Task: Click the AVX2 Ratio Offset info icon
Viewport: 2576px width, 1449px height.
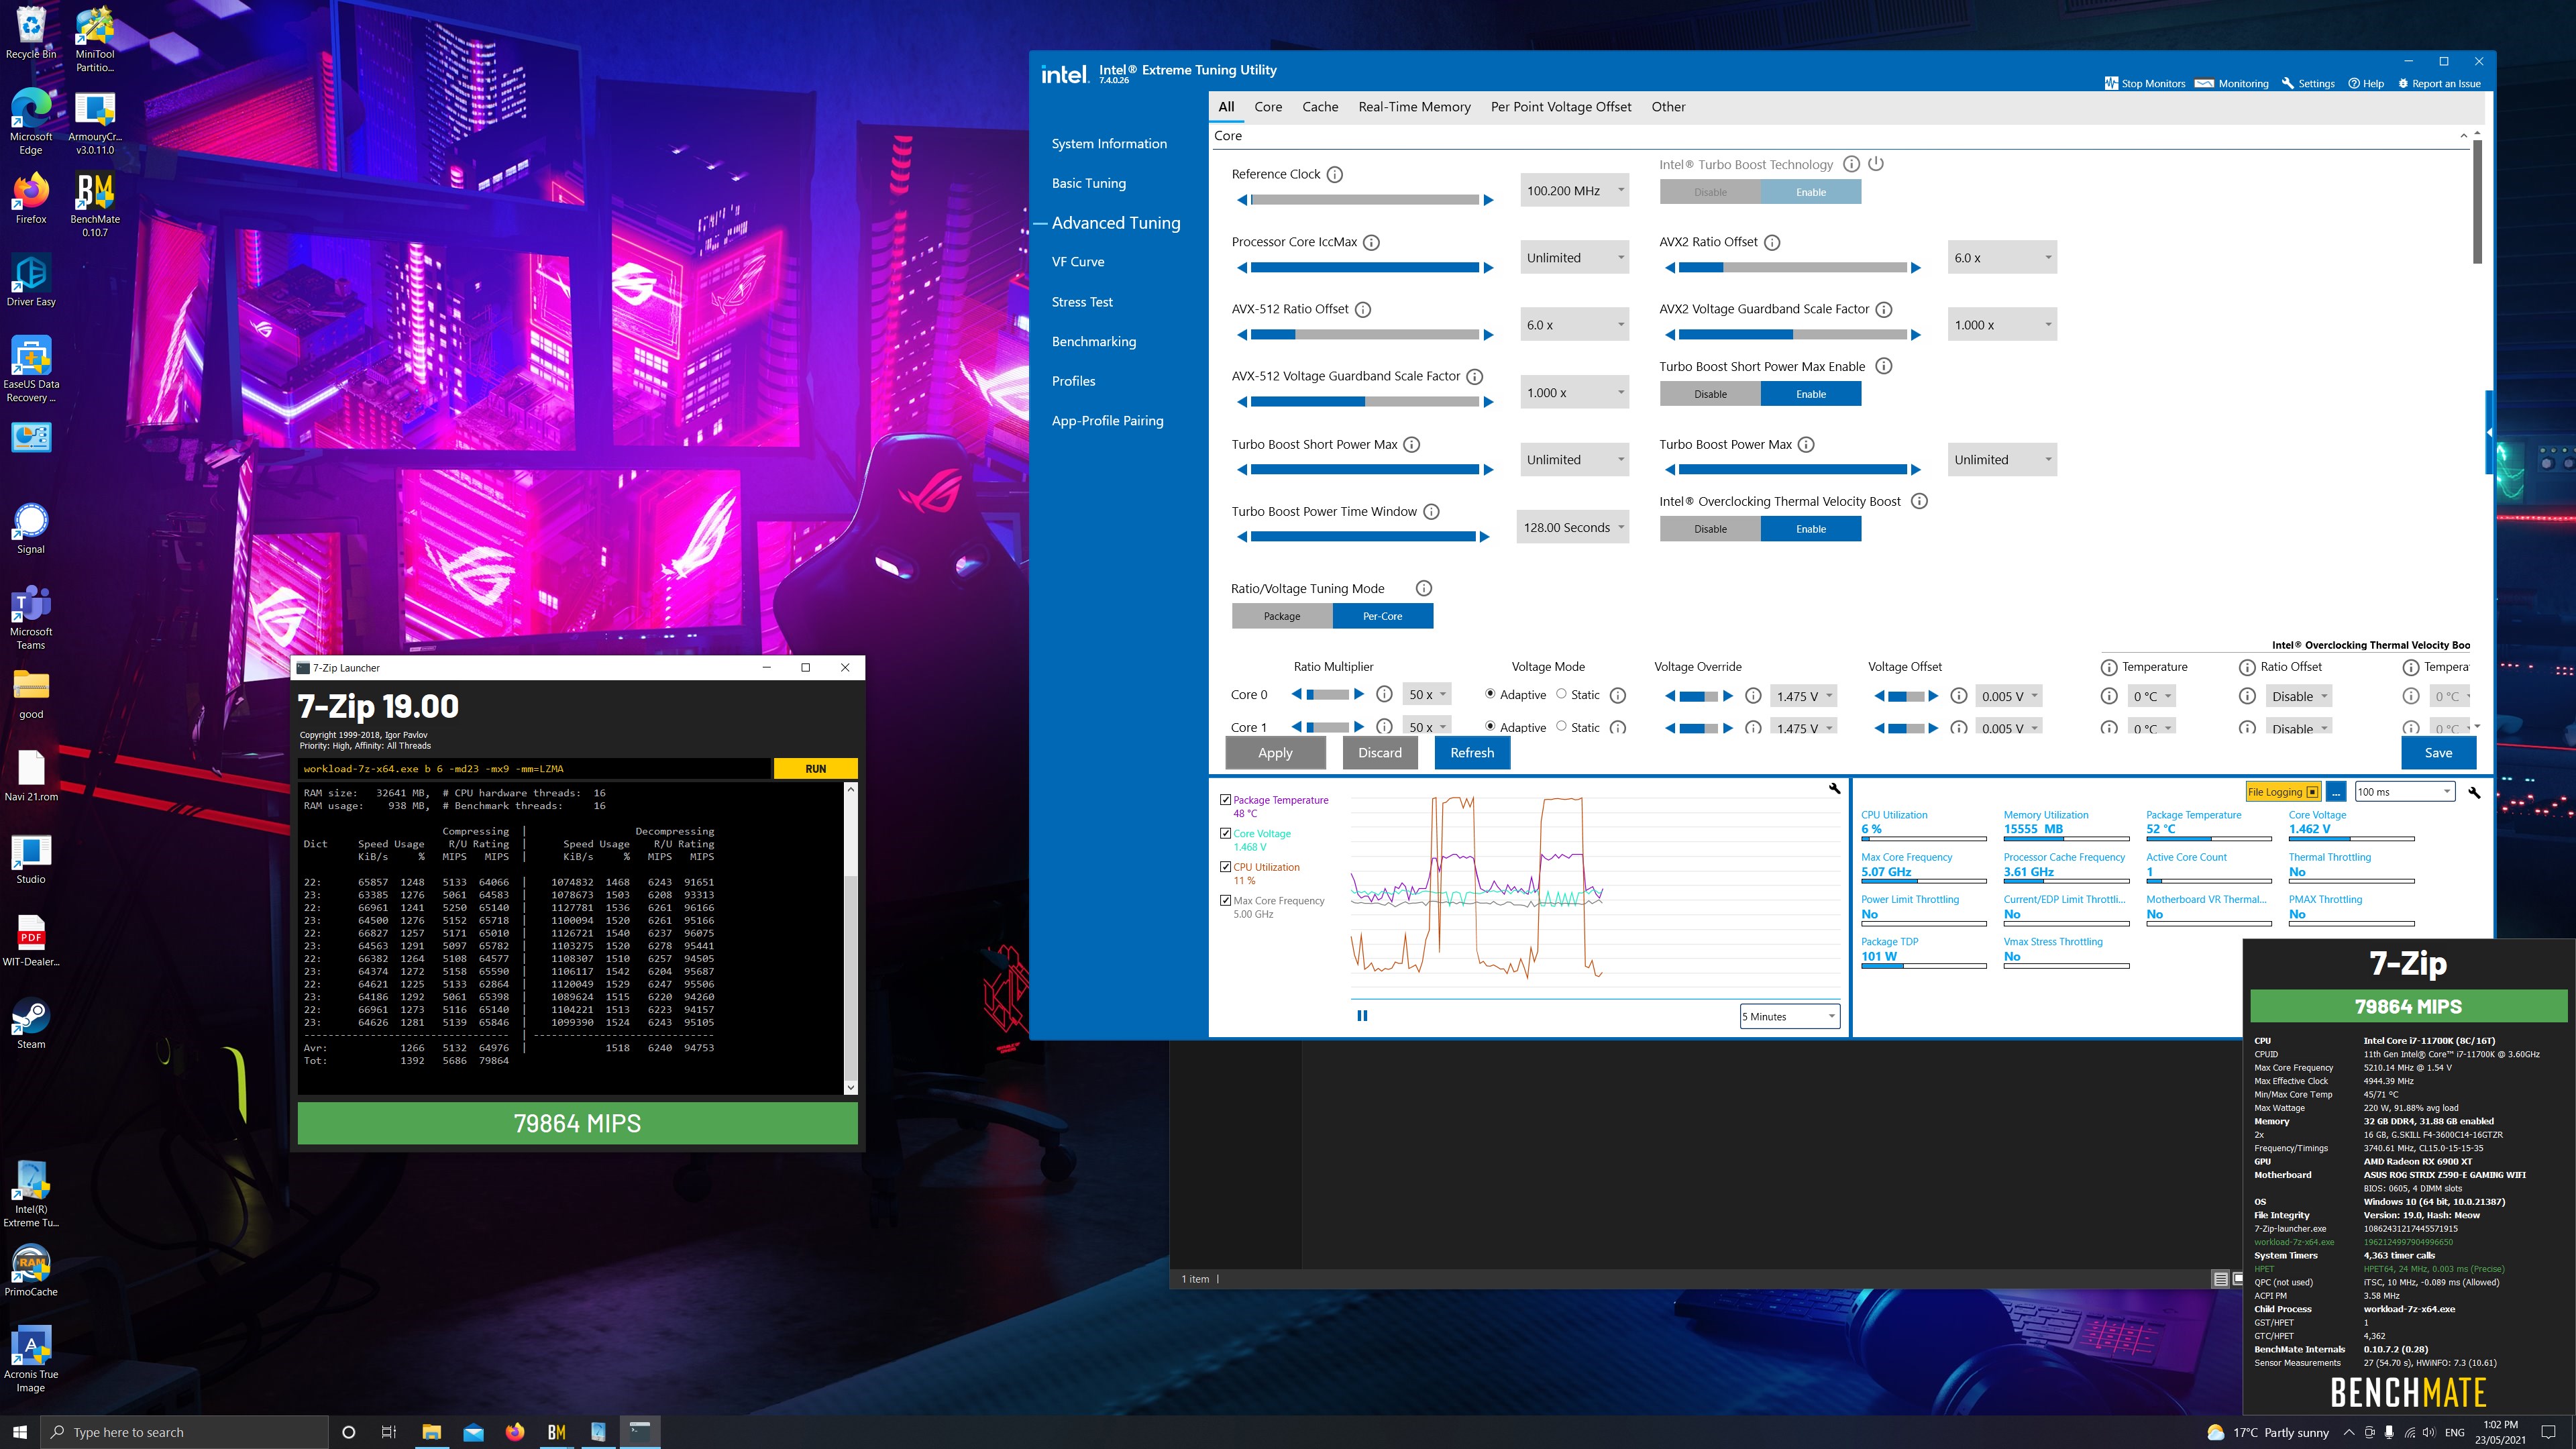Action: (x=1772, y=242)
